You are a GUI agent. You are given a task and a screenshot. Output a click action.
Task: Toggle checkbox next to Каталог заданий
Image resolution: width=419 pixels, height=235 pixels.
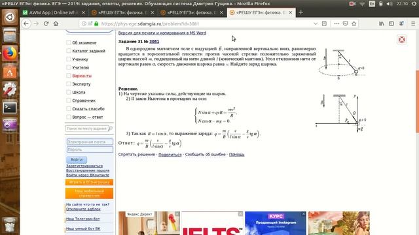tap(69, 51)
